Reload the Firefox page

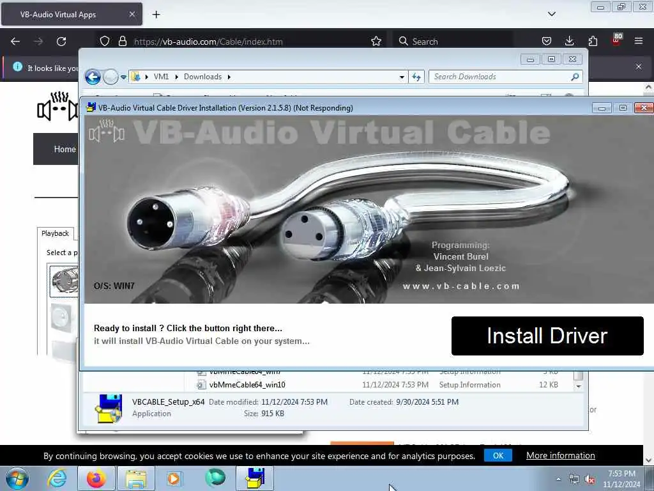tap(61, 42)
